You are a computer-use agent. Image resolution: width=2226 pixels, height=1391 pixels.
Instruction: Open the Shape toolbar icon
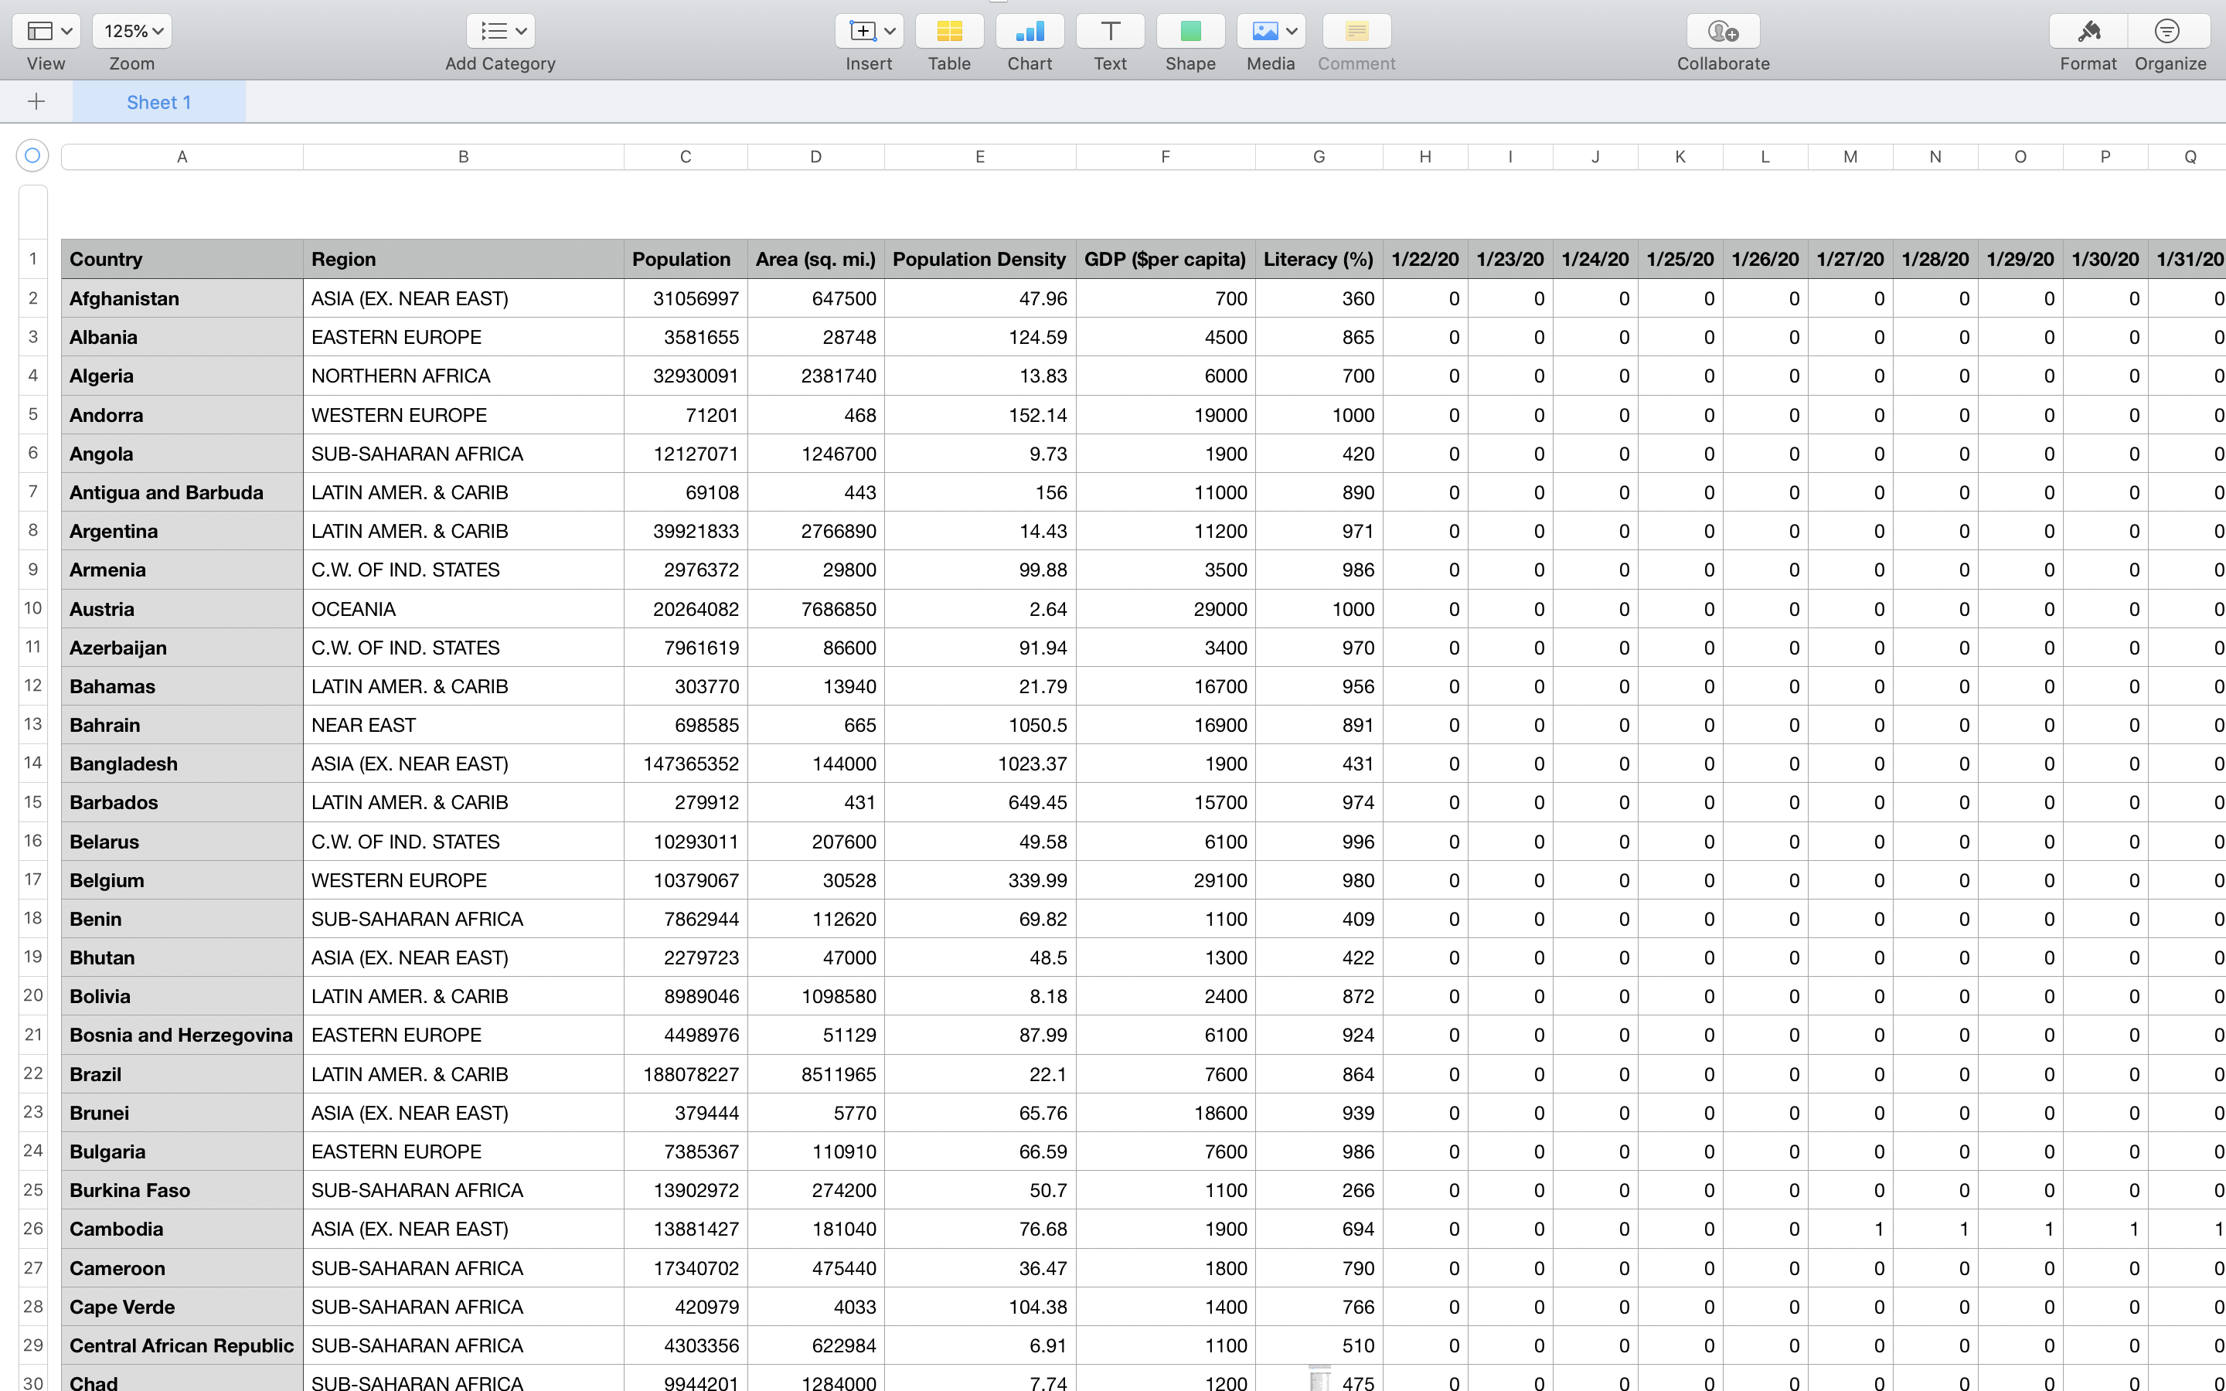pyautogui.click(x=1190, y=31)
